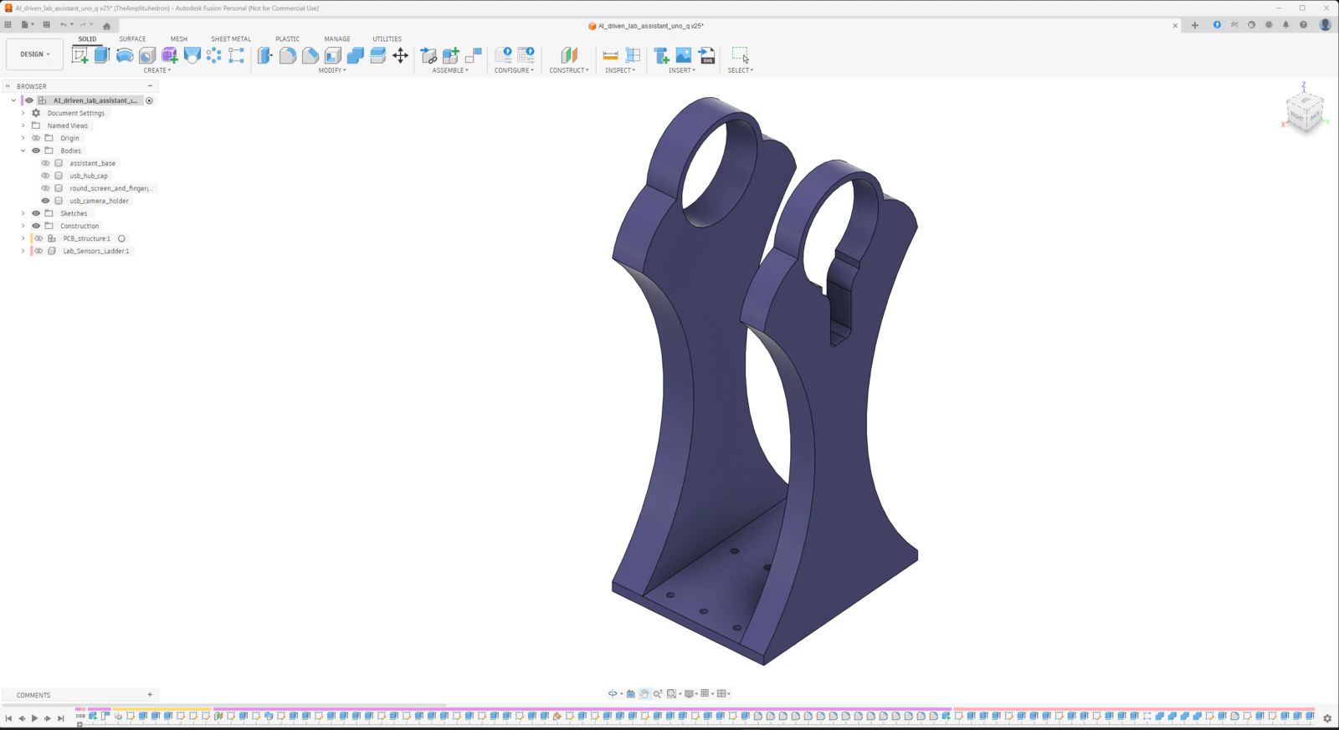Click the Create Form purple box icon
This screenshot has width=1339, height=730.
click(x=170, y=55)
